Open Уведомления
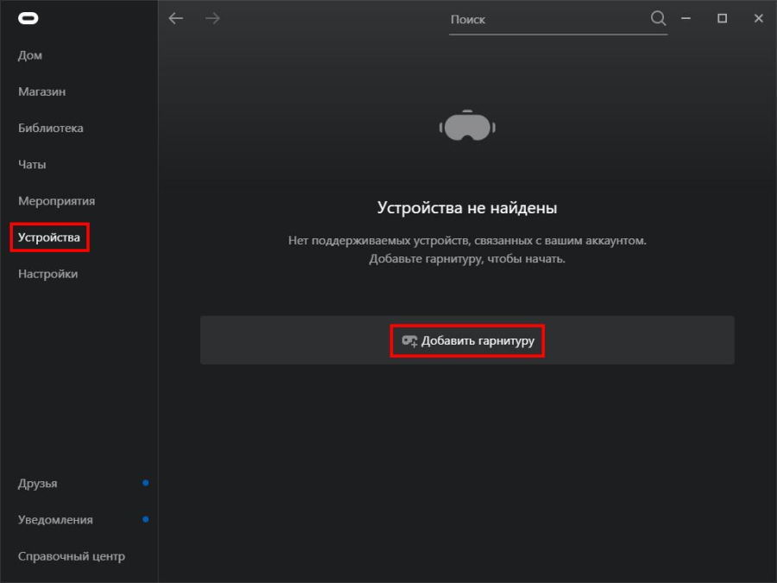 tap(55, 520)
